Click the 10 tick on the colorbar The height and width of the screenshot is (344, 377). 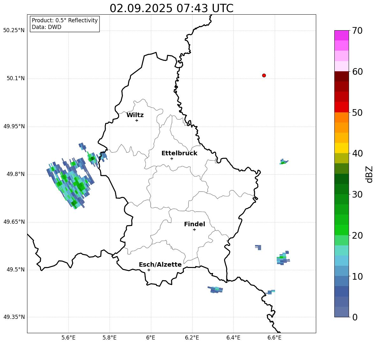point(357,277)
